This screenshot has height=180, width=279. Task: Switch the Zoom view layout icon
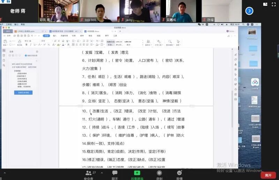(x=265, y=4)
